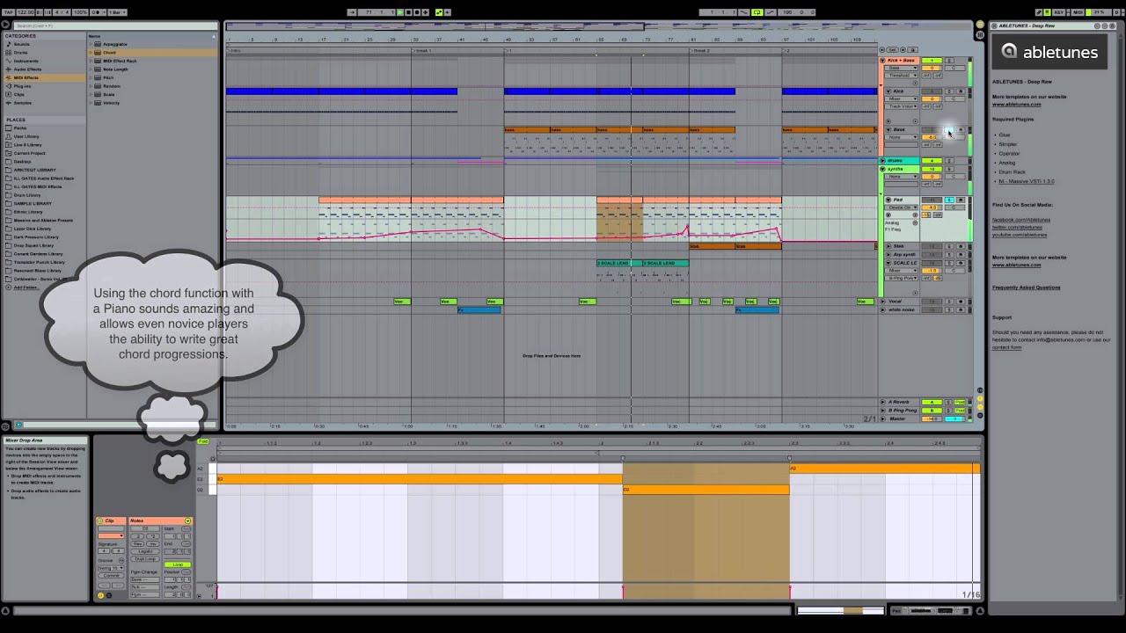Open the Pad 'Device On' automation dropdown
1126x633 pixels.
902,207
